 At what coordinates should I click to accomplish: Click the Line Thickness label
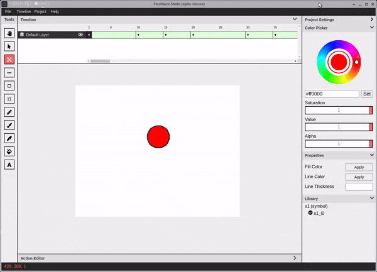tap(319, 187)
